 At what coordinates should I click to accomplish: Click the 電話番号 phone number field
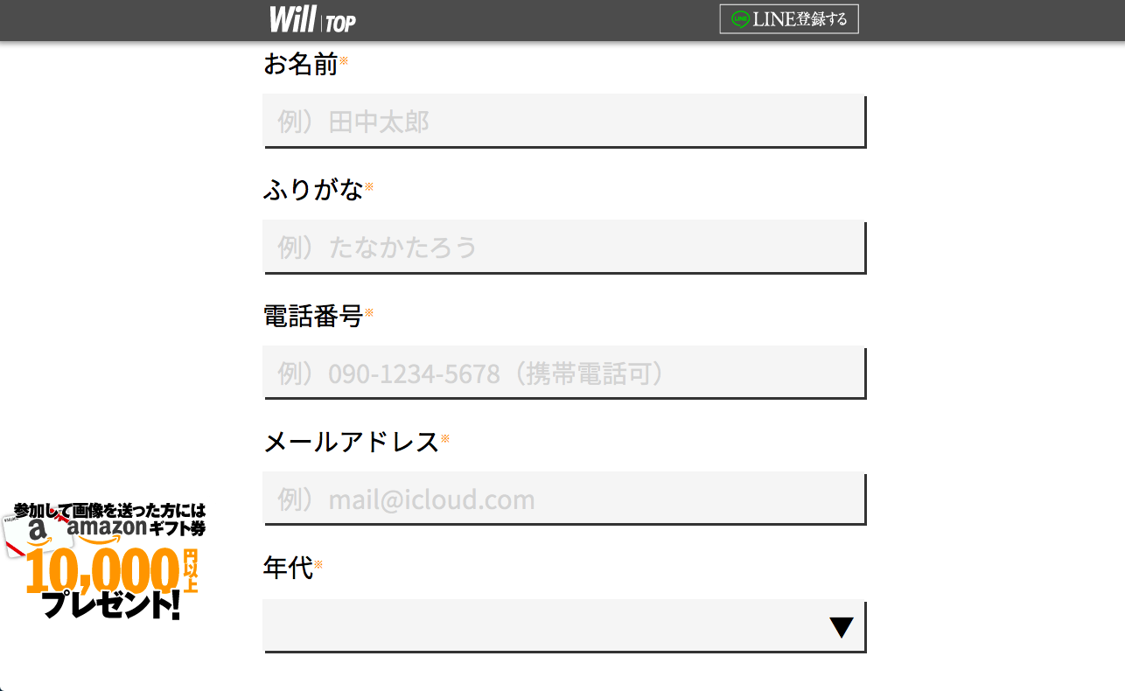pos(564,373)
